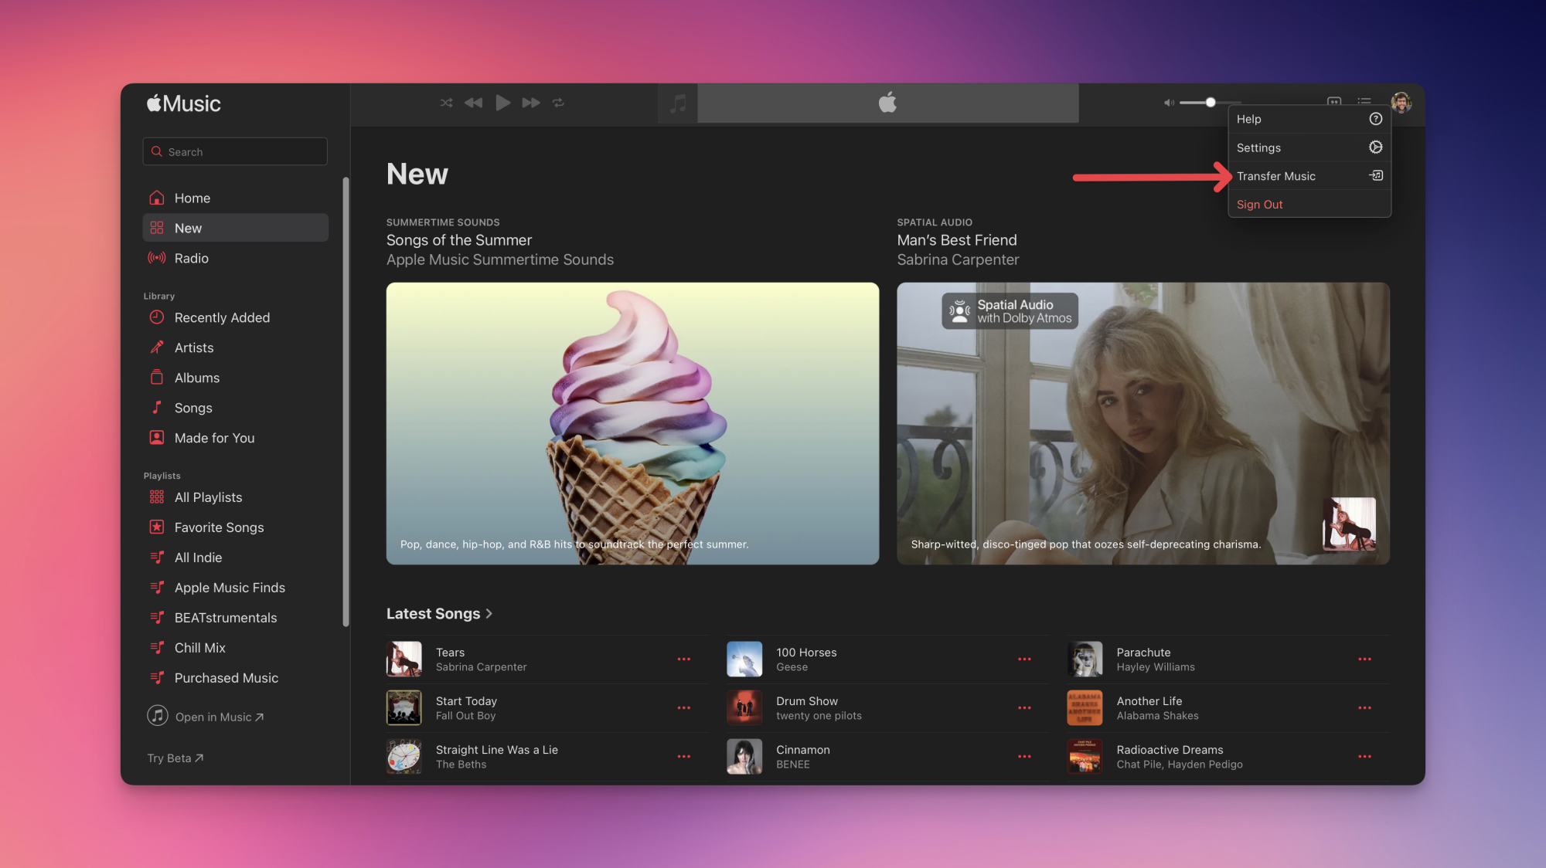Open the All Indie playlist
This screenshot has width=1546, height=868.
pyautogui.click(x=235, y=558)
